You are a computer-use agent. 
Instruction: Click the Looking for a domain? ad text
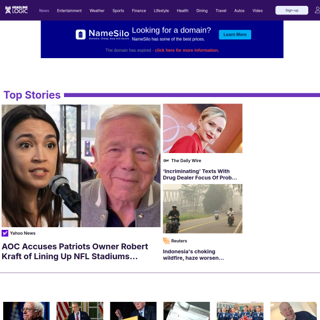click(171, 30)
